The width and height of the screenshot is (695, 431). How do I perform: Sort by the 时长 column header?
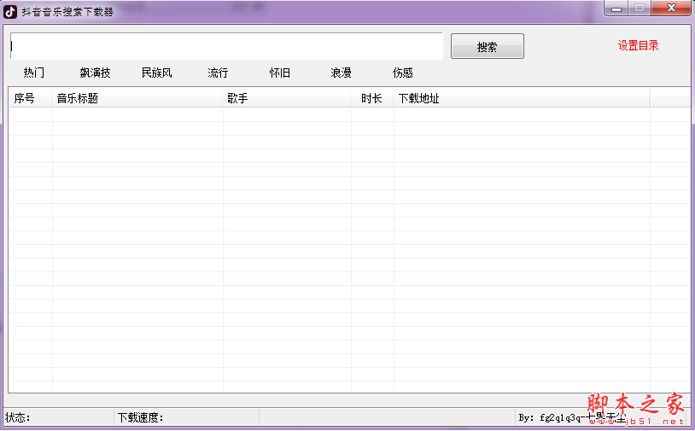click(x=372, y=98)
